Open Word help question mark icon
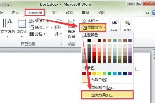Image resolution: width=155 pixels, height=103 pixels. pyautogui.click(x=153, y=13)
